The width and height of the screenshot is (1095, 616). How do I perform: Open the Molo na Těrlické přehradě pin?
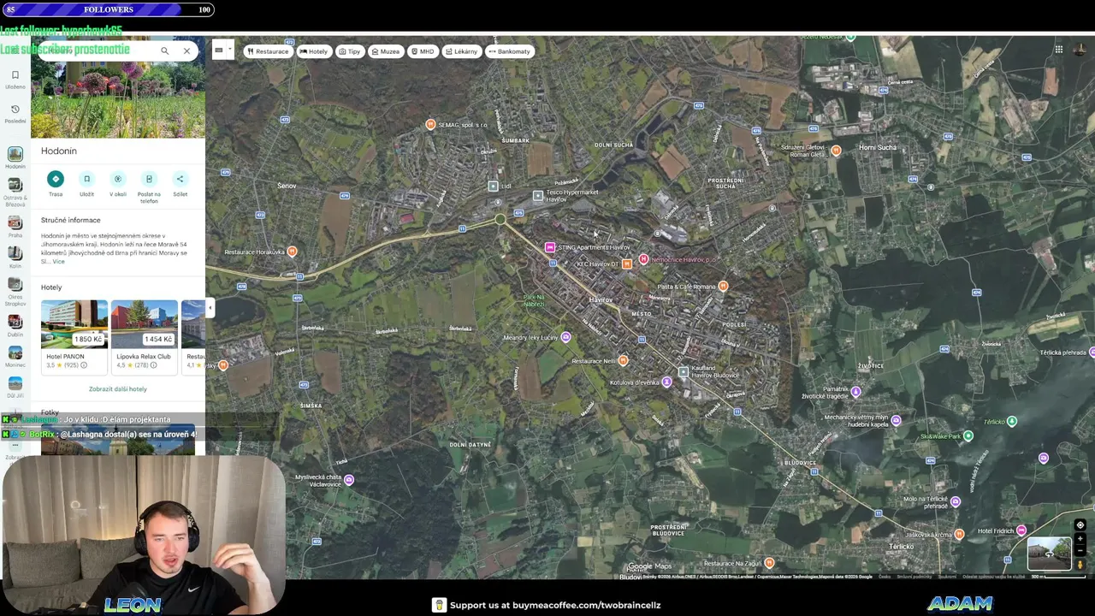click(x=955, y=502)
